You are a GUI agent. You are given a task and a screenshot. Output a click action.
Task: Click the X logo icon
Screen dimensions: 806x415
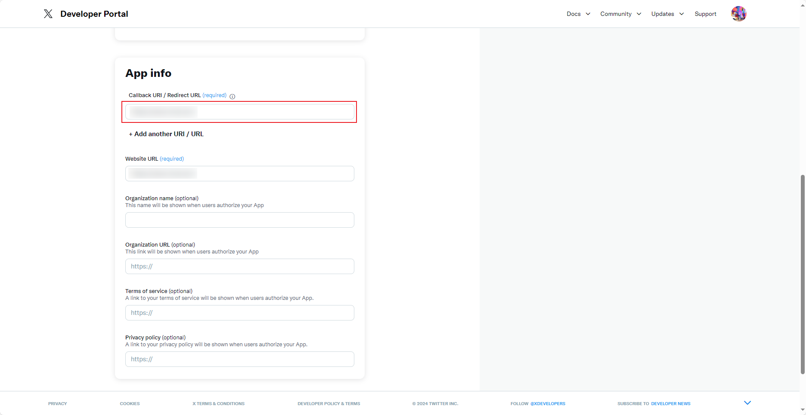coord(48,14)
